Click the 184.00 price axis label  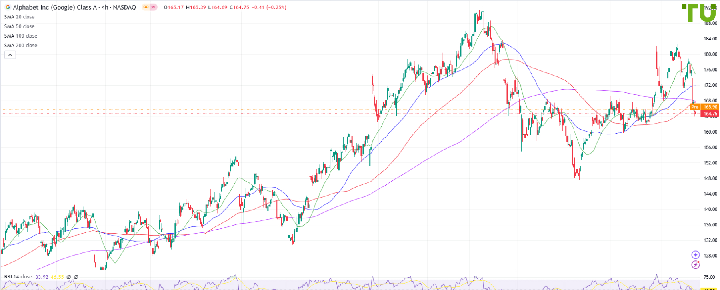[x=710, y=39]
